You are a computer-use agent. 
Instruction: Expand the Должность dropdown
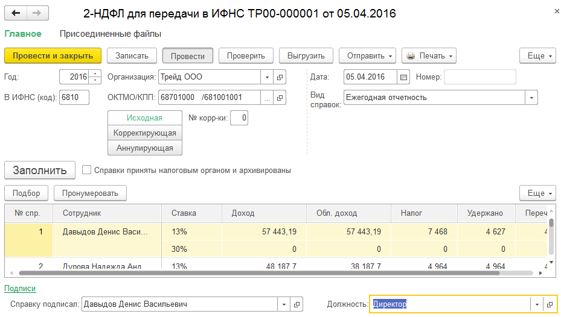[537, 304]
